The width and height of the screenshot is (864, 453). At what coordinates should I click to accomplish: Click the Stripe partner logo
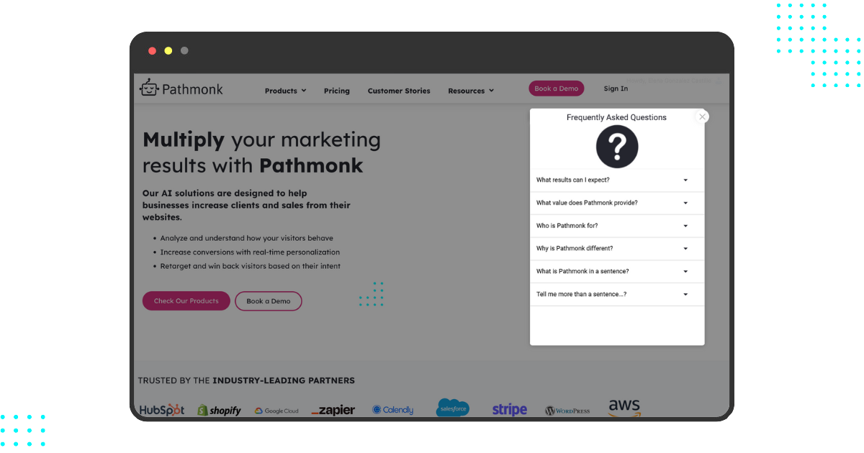(x=509, y=409)
